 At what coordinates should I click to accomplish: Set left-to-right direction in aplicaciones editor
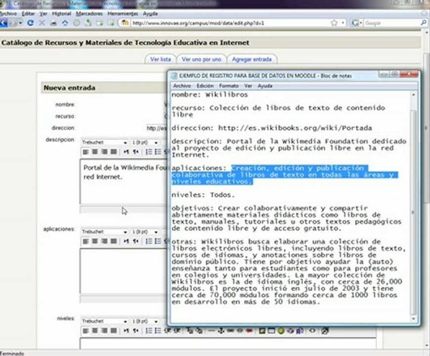[x=126, y=241]
